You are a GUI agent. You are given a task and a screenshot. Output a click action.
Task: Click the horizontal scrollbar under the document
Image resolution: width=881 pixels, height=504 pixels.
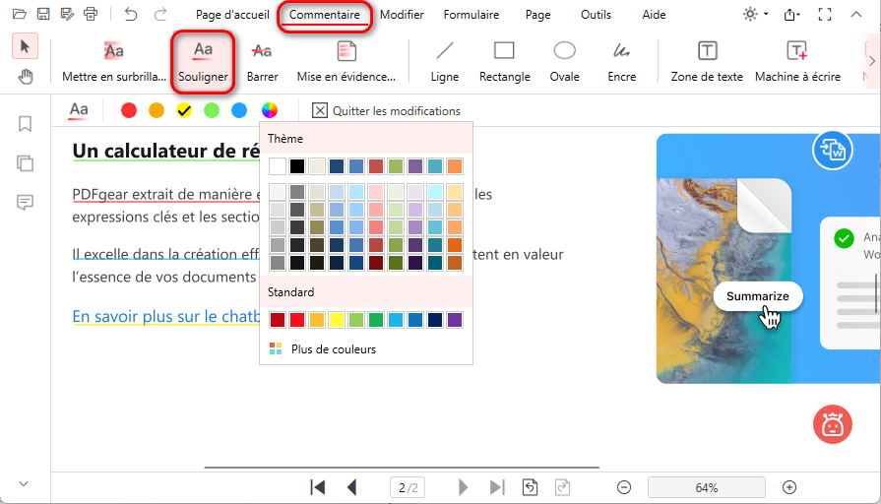pyautogui.click(x=402, y=467)
